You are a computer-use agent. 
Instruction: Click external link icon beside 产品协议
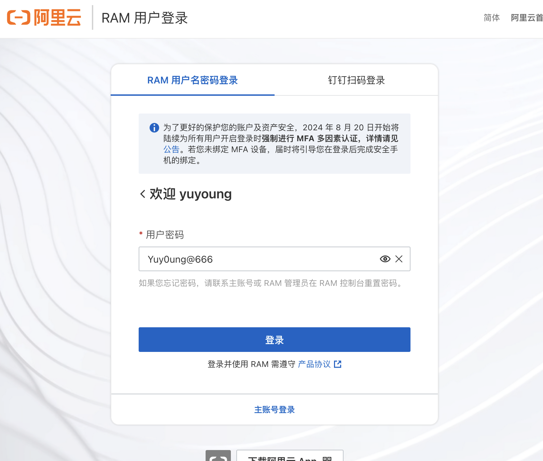337,364
